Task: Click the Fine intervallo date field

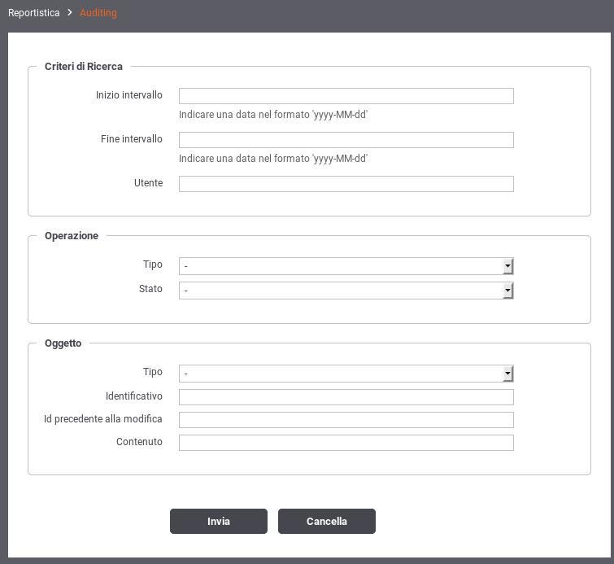Action: point(346,140)
